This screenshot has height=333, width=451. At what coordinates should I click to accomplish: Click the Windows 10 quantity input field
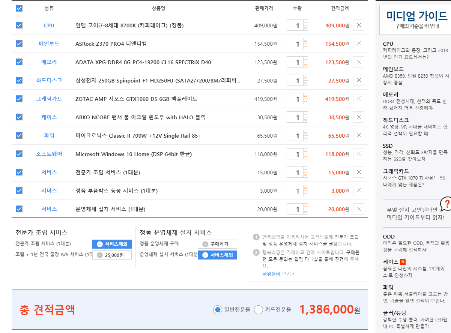[295, 154]
